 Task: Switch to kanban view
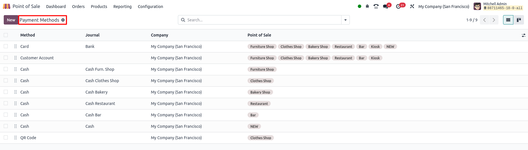click(x=519, y=20)
